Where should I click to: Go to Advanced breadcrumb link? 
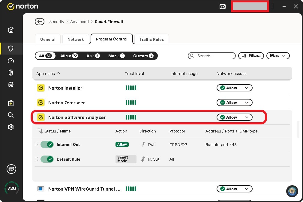coord(79,22)
